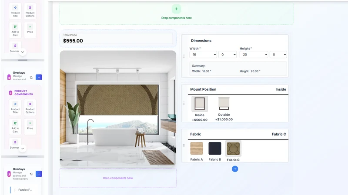Click the 'Height: 20.00' summary text
Image resolution: width=348 pixels, height=195 pixels.
coord(250,71)
